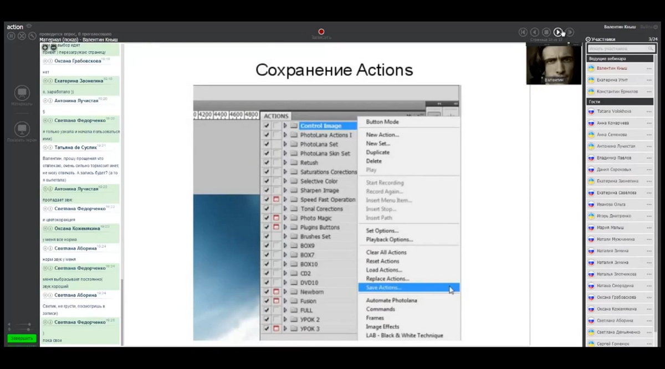Click the stop presentation icon
Screen dimensions: 665x369
pyautogui.click(x=546, y=32)
